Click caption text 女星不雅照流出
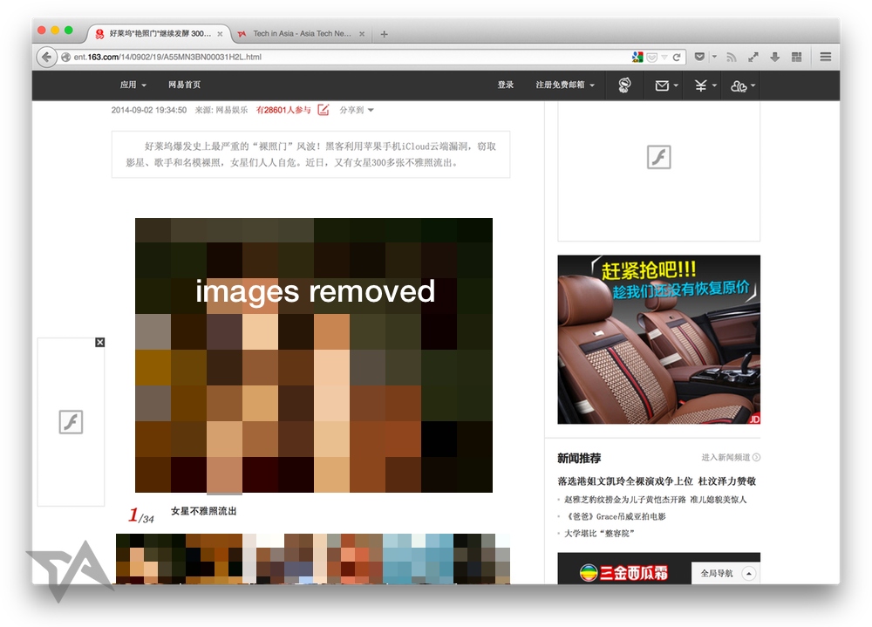The height and width of the screenshot is (627, 872). point(203,511)
